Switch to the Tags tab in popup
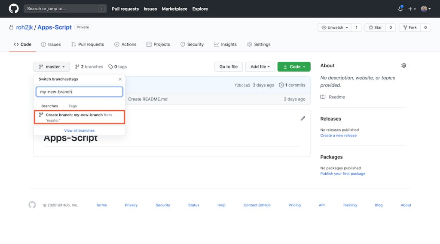This screenshot has width=440, height=244. (x=73, y=106)
